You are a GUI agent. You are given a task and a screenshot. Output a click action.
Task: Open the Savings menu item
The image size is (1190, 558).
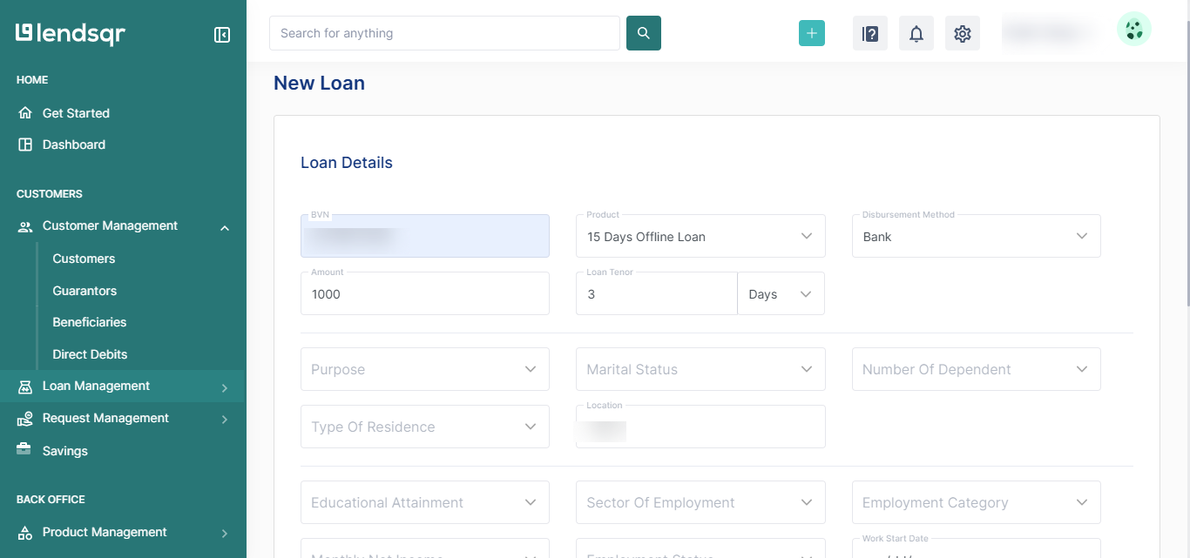coord(65,451)
